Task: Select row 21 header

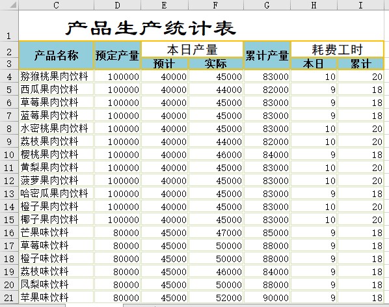Action: [9, 298]
